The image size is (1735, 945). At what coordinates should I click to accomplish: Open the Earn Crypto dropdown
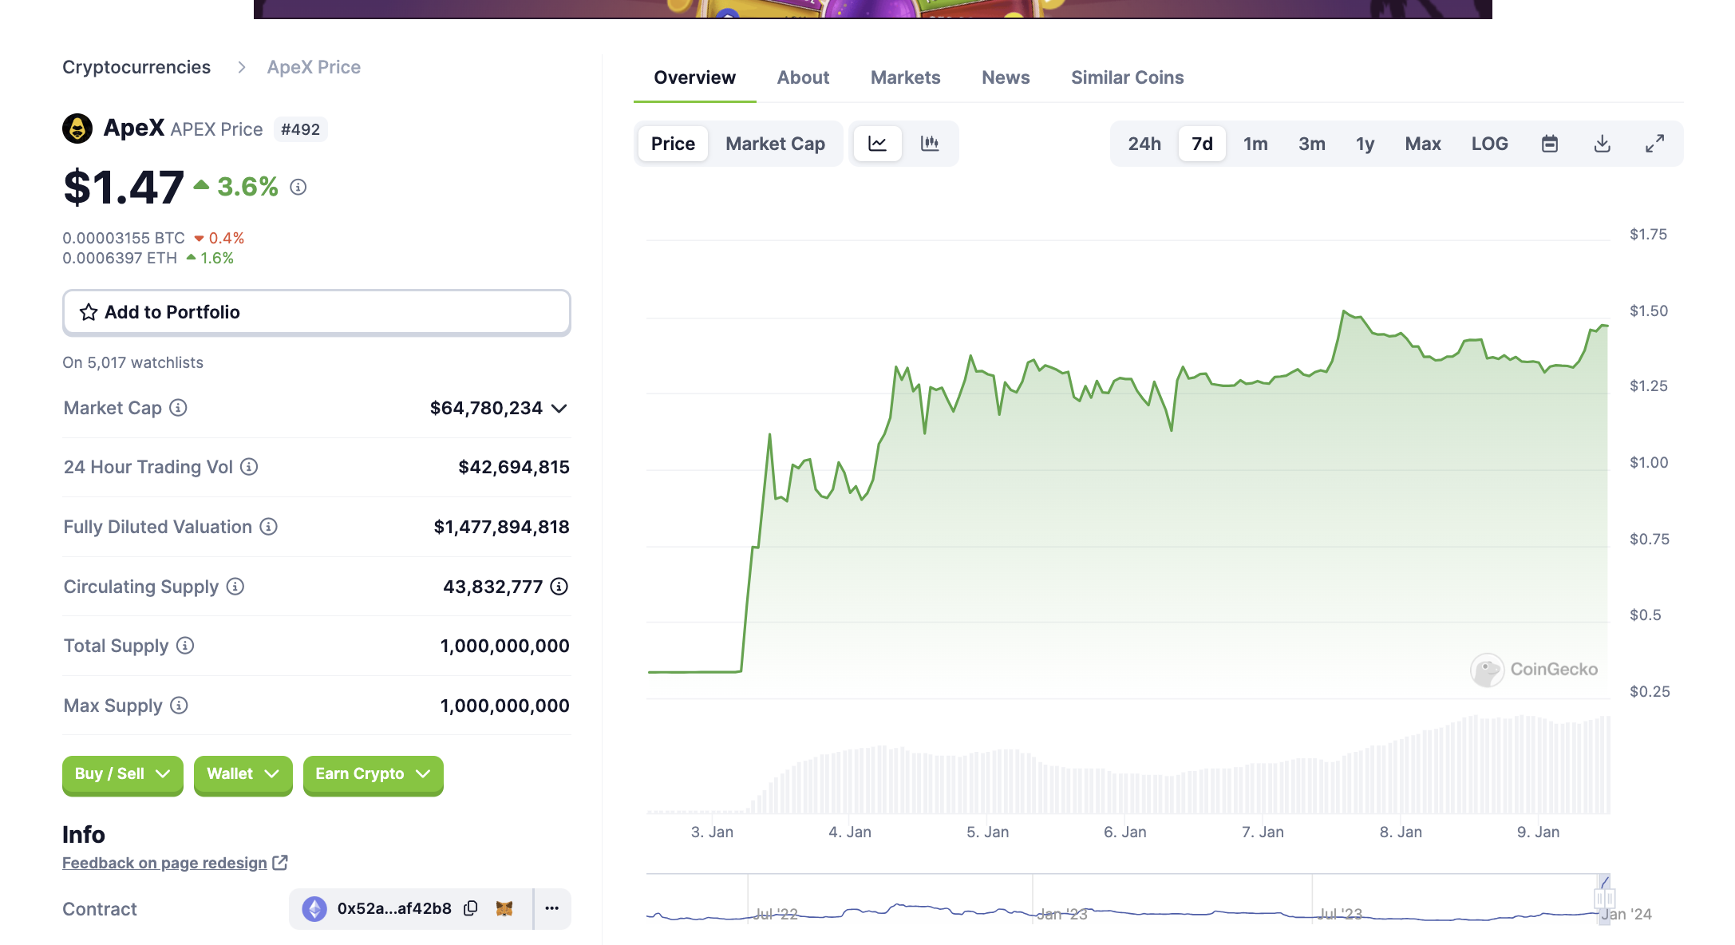373,774
